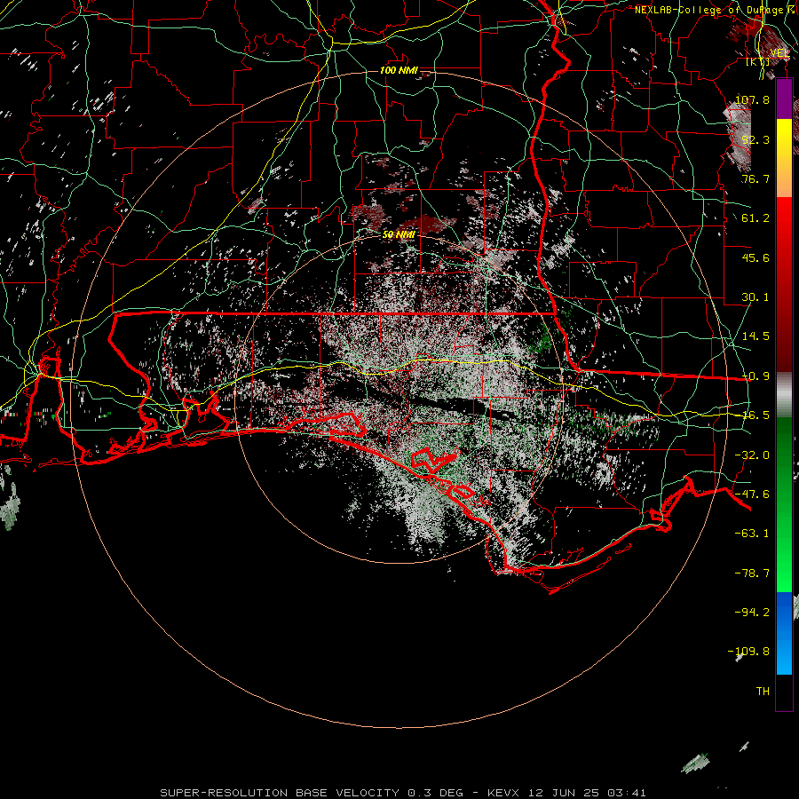Image resolution: width=799 pixels, height=799 pixels.
Task: Click the 76.7 velocity scale value
Action: (755, 178)
